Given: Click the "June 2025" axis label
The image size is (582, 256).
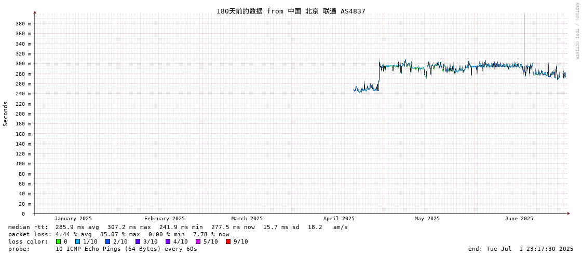Looking at the screenshot, I should click(x=519, y=219).
